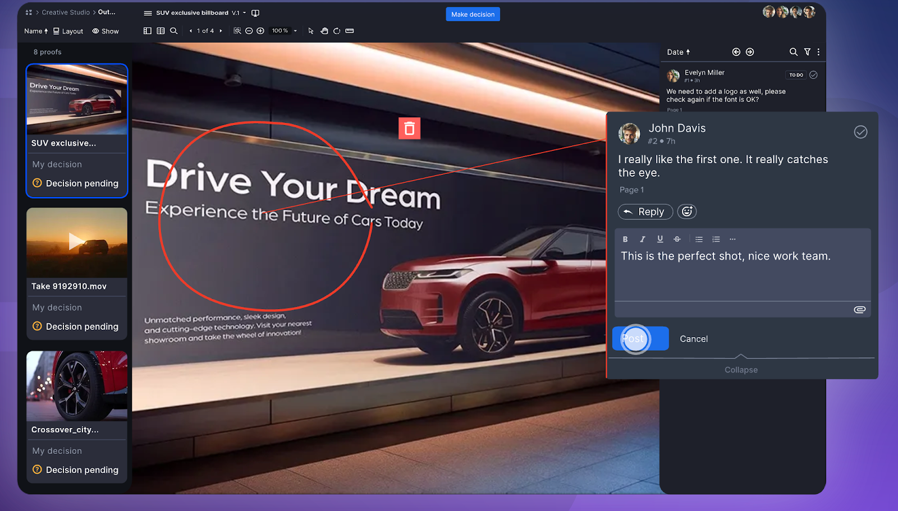This screenshot has width=898, height=511.
Task: Collapse the John Davis comment card
Action: tap(741, 369)
